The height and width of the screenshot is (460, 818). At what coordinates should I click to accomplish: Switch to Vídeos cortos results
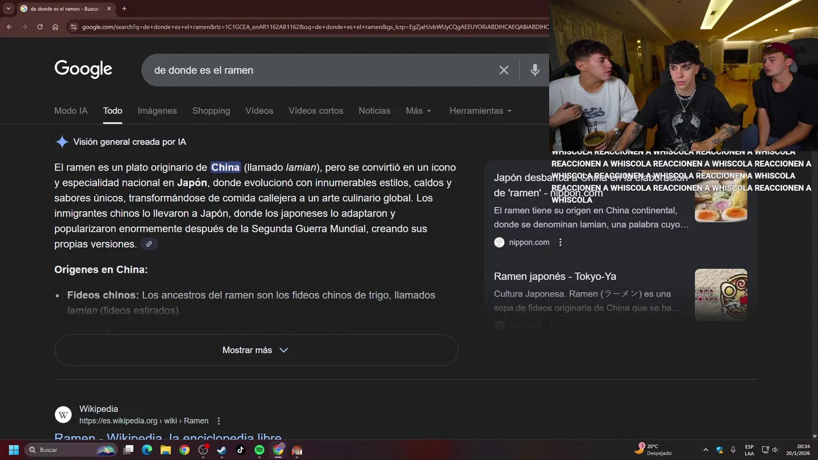click(316, 111)
